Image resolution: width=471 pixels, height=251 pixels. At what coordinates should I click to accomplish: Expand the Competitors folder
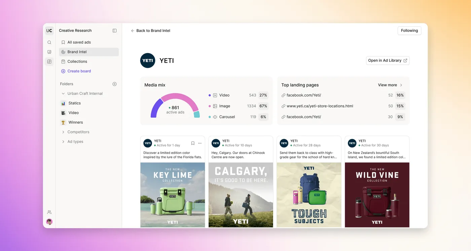pos(63,132)
